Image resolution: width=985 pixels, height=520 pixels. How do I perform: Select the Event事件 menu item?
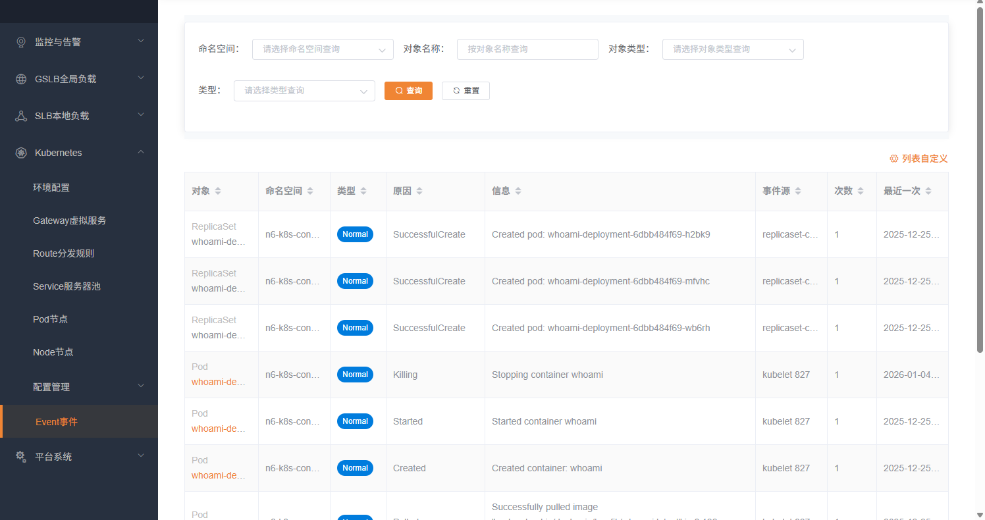click(56, 421)
